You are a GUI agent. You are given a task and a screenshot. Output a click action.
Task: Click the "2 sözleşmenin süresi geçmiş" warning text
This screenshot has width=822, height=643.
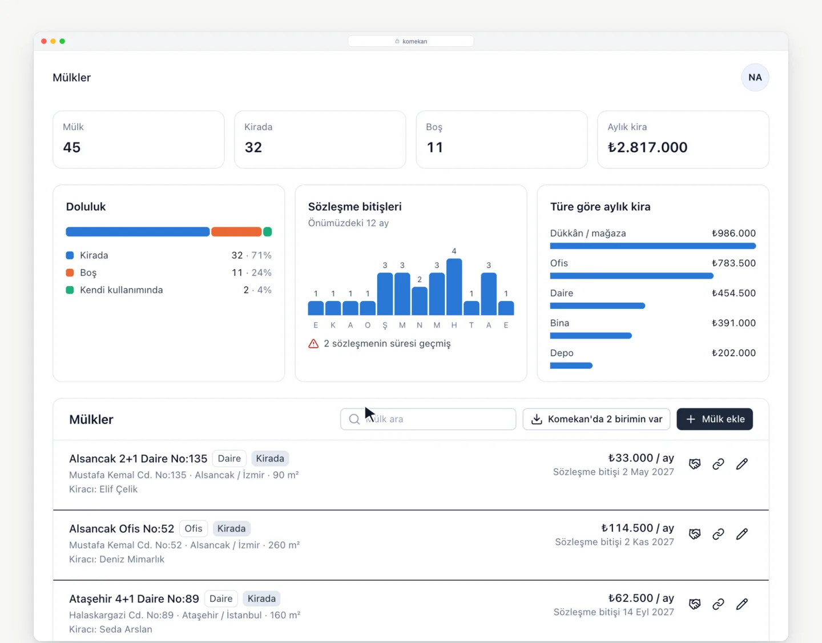click(x=387, y=344)
